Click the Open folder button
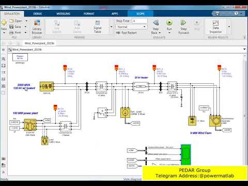Viewport: 248px width, 186px height. pos(16,21)
